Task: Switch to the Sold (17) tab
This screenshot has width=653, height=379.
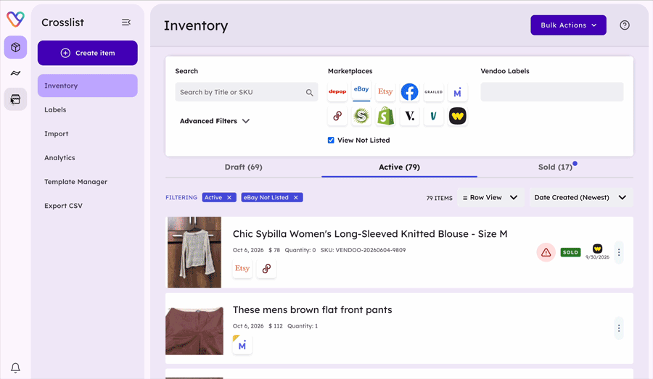Action: [555, 167]
